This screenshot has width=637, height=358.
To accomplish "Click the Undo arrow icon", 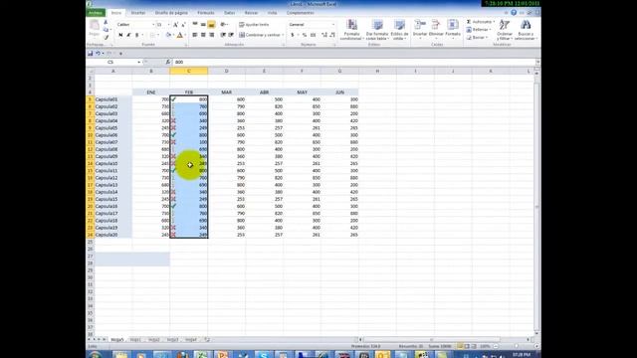I will tap(98, 53).
